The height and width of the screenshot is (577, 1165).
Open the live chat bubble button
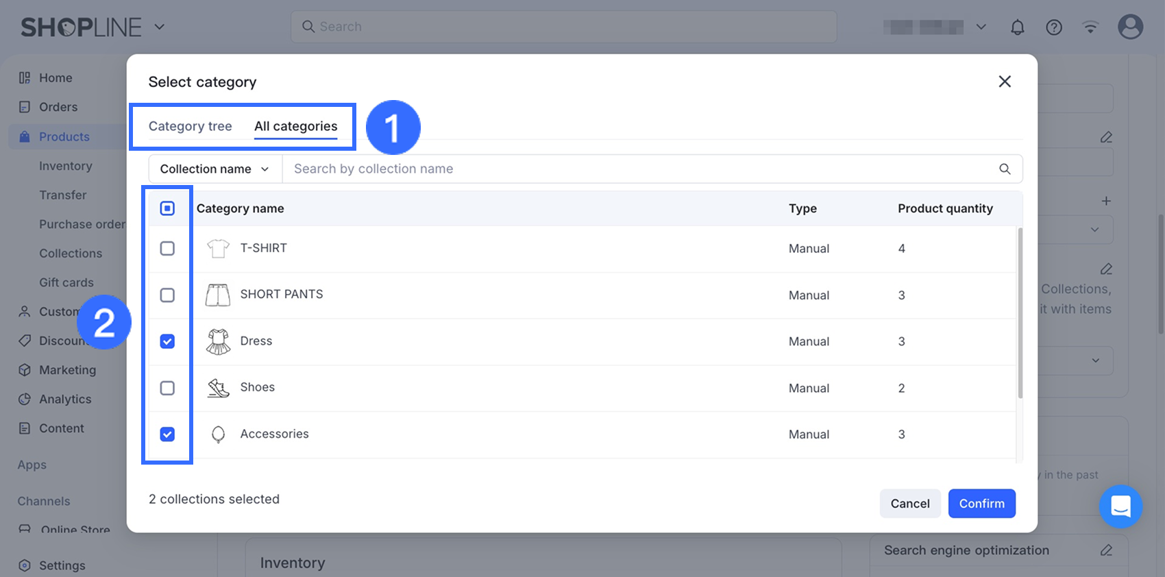pos(1120,506)
